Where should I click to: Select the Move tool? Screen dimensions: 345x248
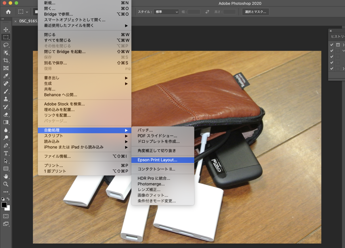pos(6,30)
